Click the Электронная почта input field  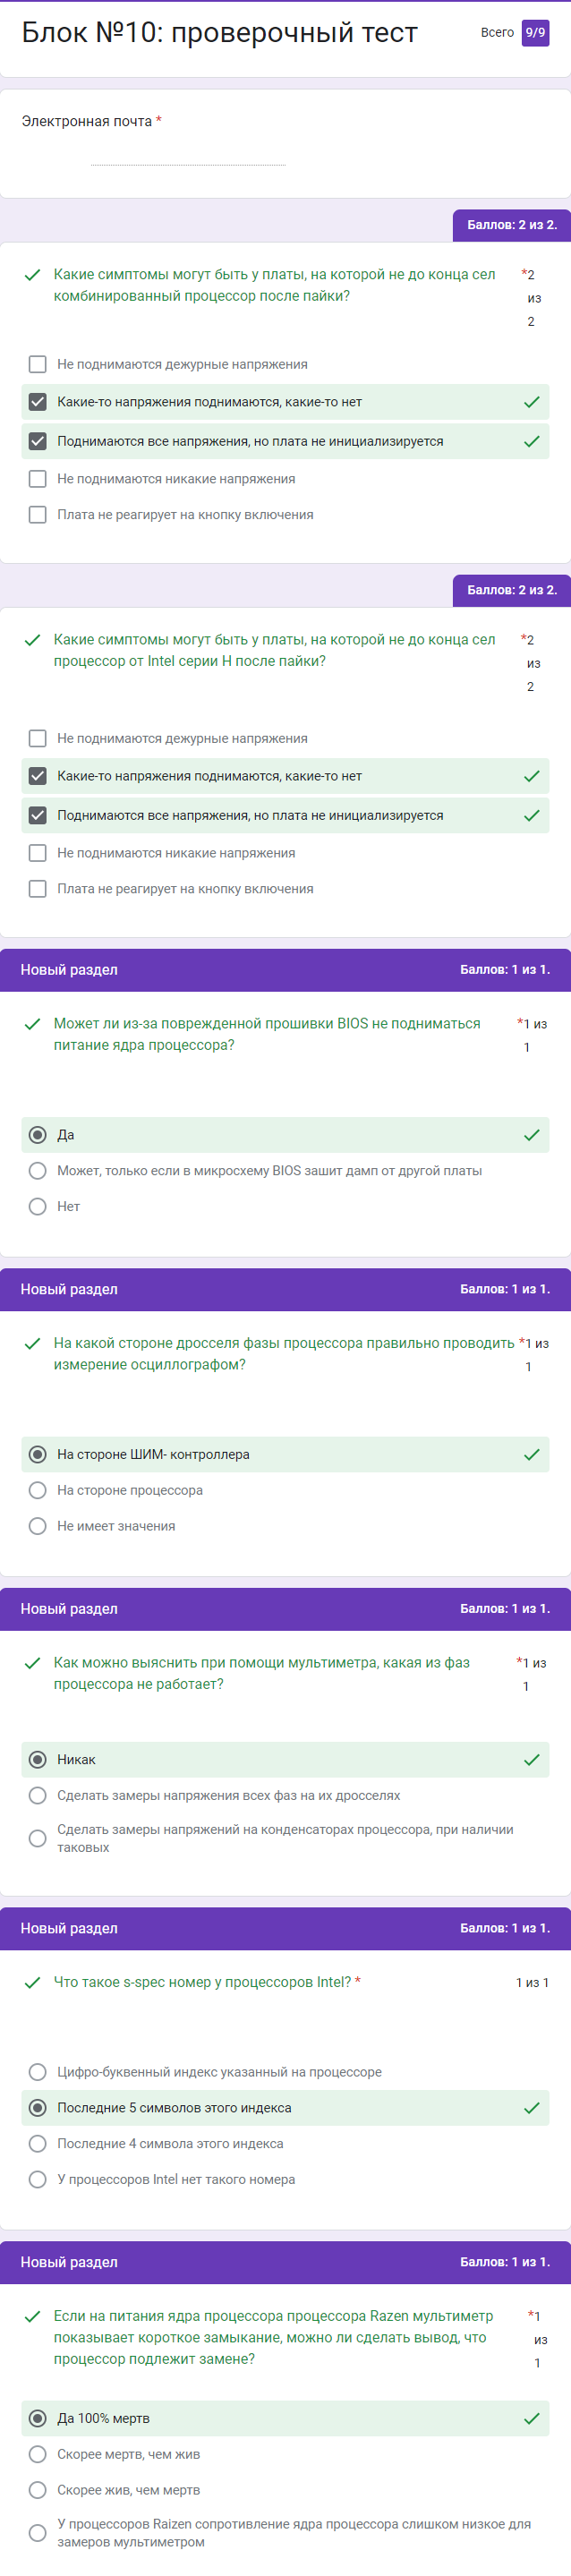click(x=188, y=156)
